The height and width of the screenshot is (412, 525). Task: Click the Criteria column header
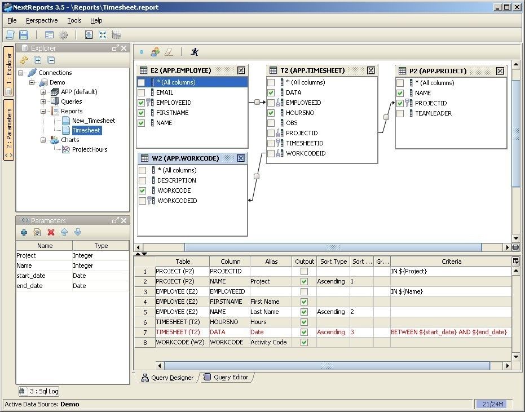pyautogui.click(x=451, y=262)
